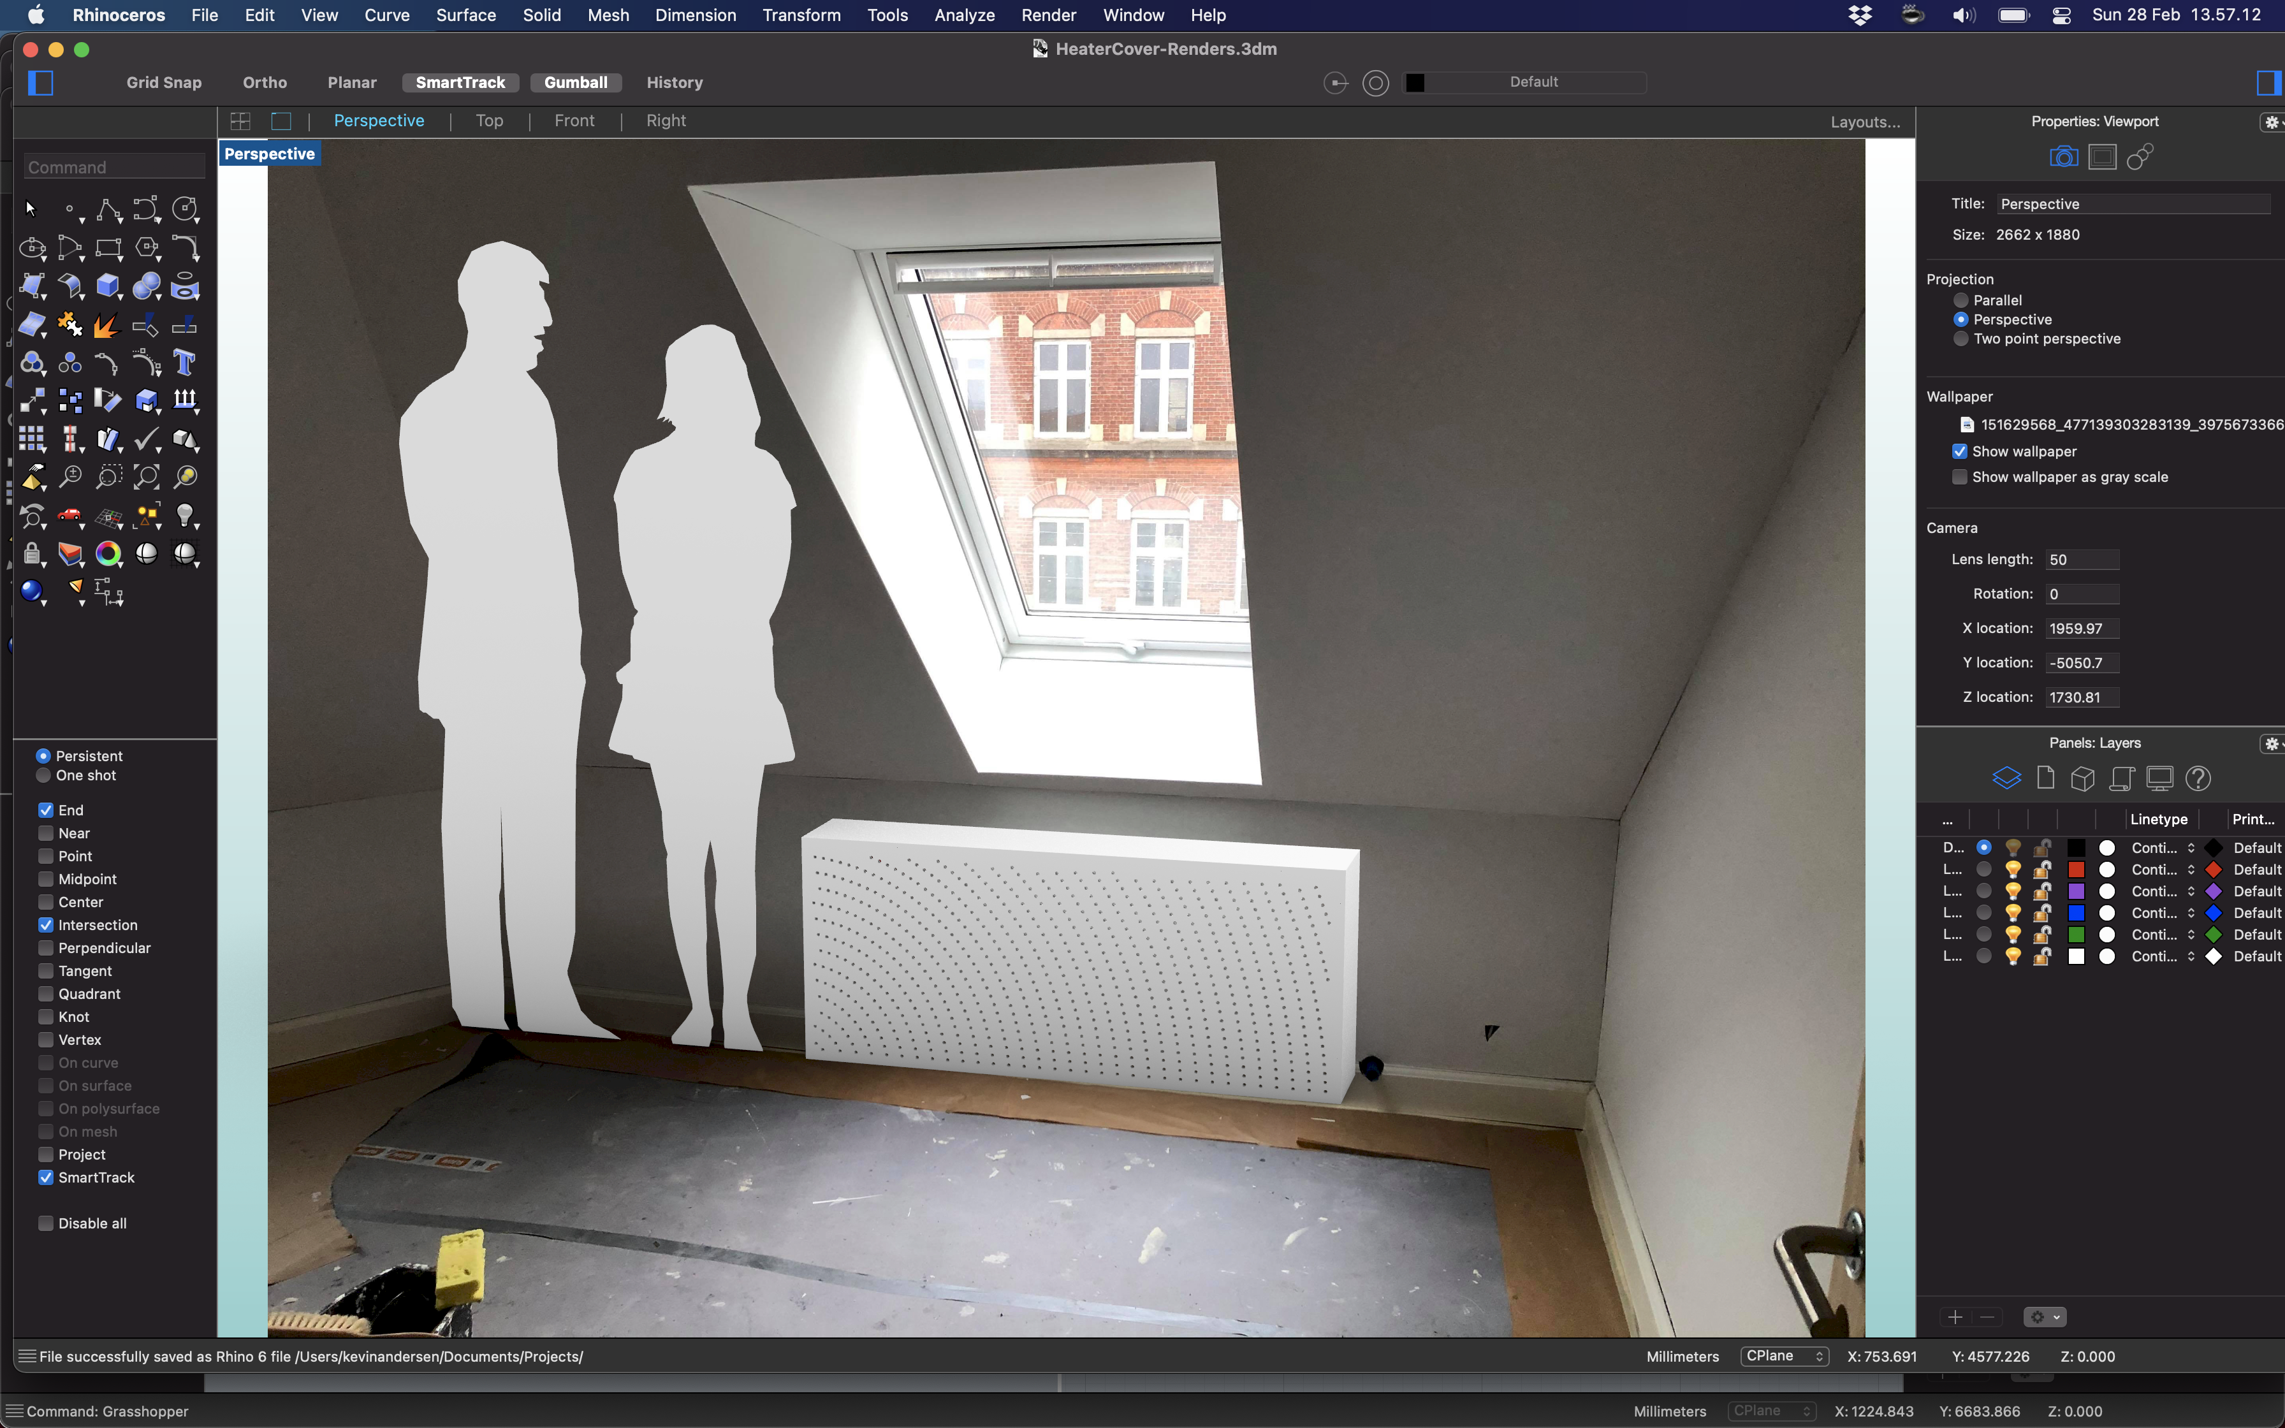This screenshot has height=1428, width=2285.
Task: Select the Circle tool
Action: coord(185,208)
